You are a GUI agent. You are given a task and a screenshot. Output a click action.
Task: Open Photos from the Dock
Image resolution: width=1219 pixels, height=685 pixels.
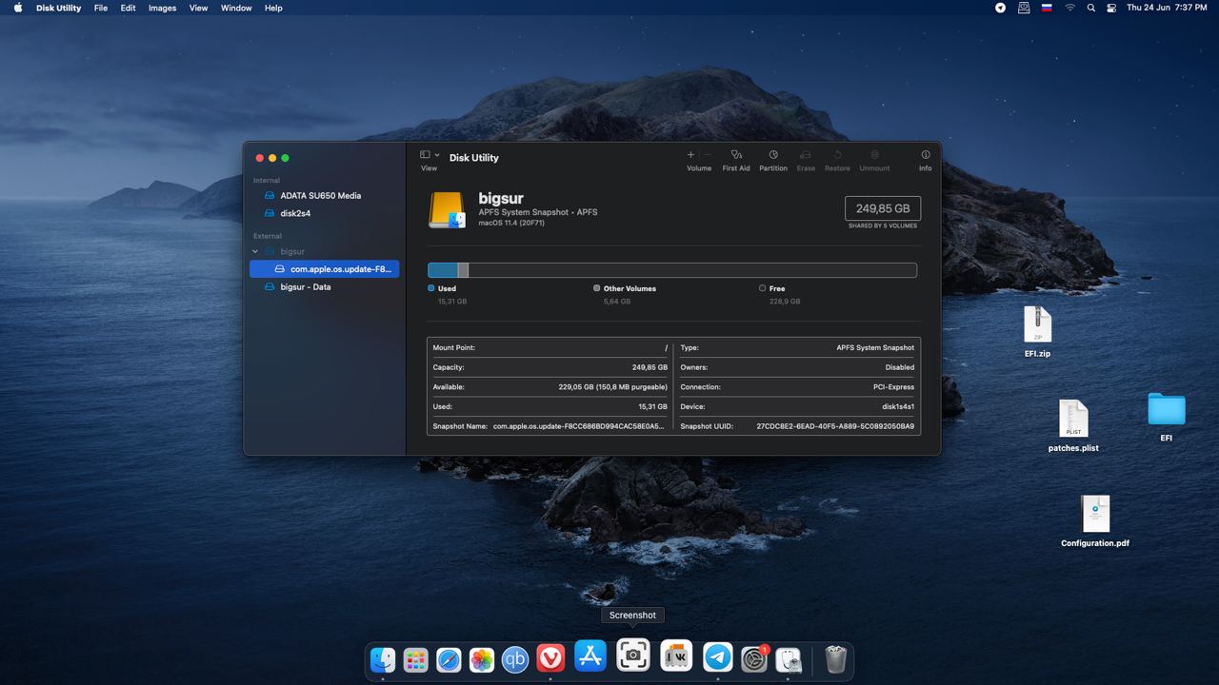point(482,658)
